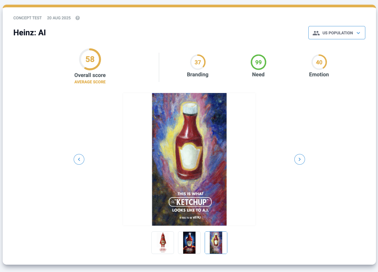This screenshot has width=378, height=272.
Task: Click the 'Overall score' label
Action: click(90, 75)
